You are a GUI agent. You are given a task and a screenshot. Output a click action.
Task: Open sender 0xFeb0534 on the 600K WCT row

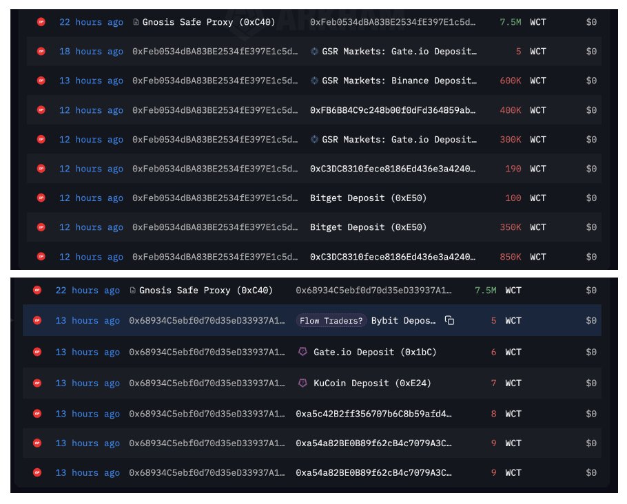click(x=215, y=81)
